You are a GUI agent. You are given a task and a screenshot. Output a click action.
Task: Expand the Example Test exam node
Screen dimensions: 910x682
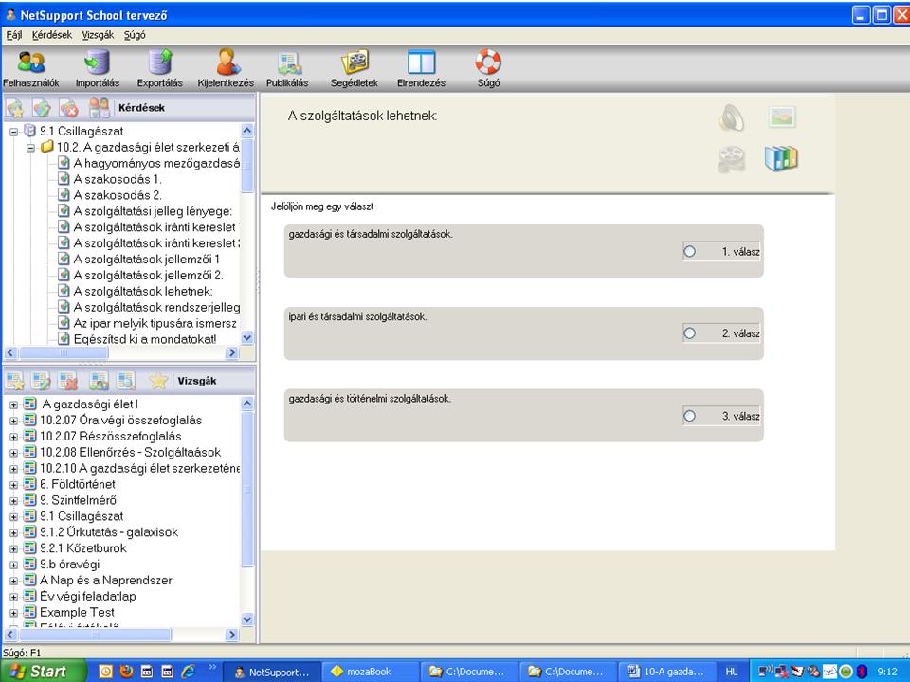[14, 613]
